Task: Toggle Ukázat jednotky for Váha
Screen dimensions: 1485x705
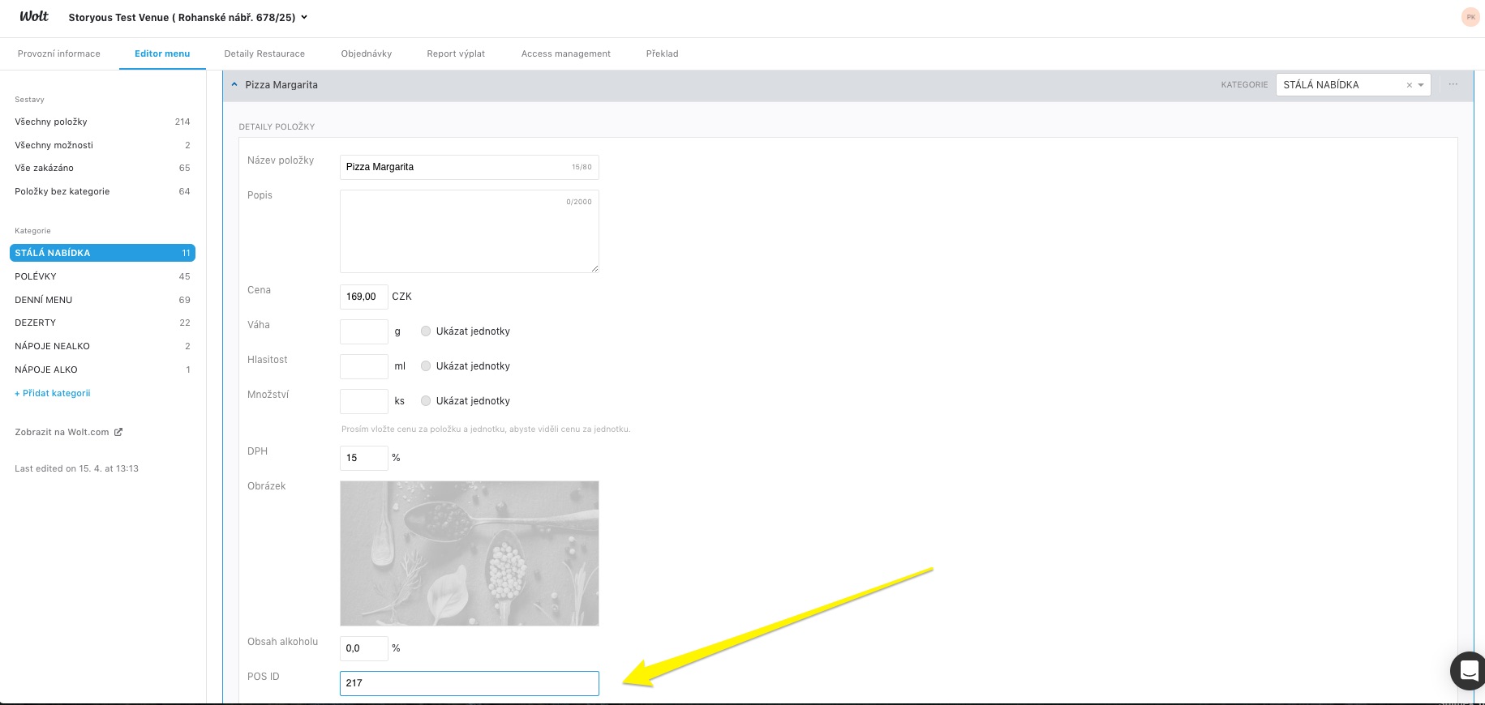Action: (x=426, y=331)
